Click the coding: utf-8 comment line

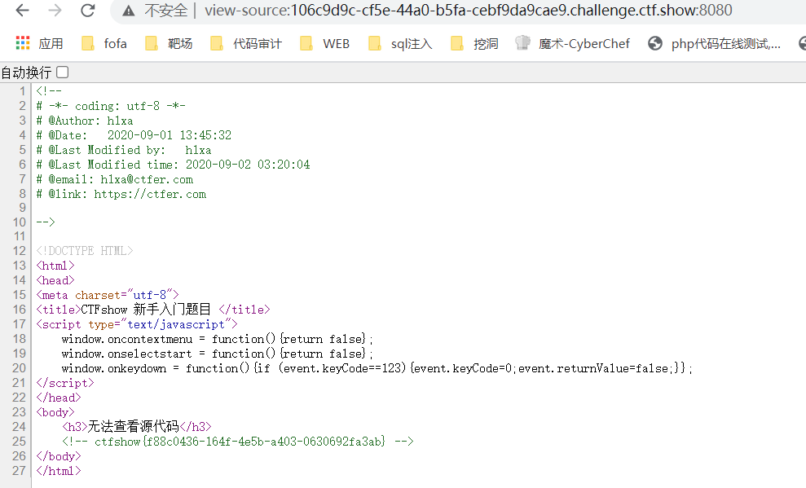tap(111, 106)
